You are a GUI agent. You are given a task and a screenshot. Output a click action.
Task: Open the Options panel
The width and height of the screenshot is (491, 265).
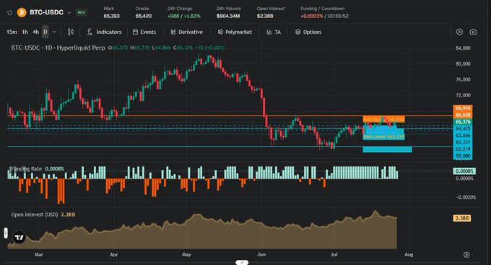[x=308, y=32]
